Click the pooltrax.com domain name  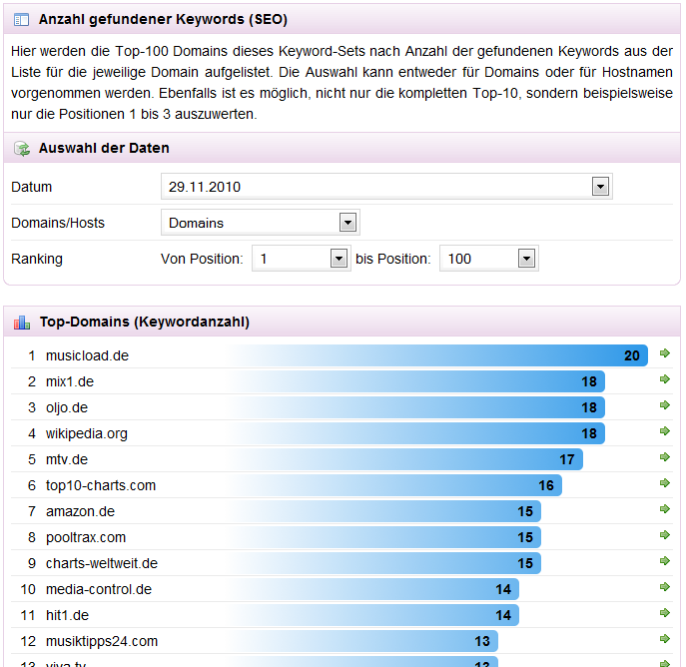[x=86, y=537]
